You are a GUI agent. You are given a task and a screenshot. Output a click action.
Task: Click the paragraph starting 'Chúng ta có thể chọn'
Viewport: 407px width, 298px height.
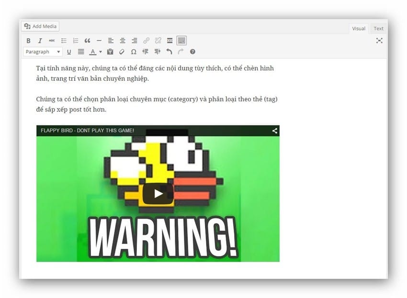tap(157, 104)
